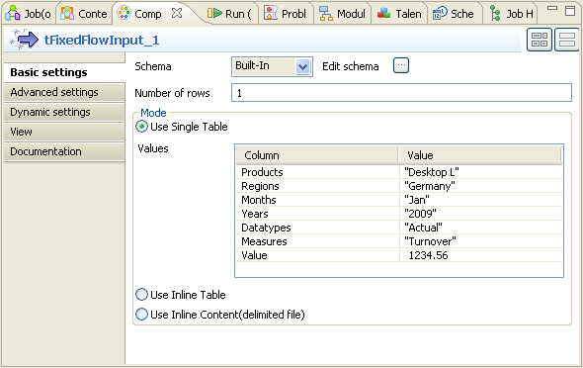Screen dimensions: 583x368
Task: Click the Edit schema ellipsis button
Action: (401, 65)
